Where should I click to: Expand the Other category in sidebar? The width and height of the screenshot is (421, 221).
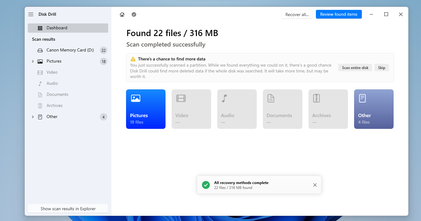[33, 117]
